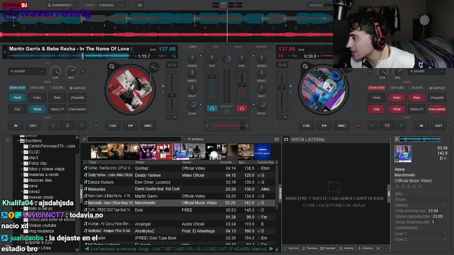The image size is (454, 255).
Task: Click the A-B crossfader
Action: (227, 125)
